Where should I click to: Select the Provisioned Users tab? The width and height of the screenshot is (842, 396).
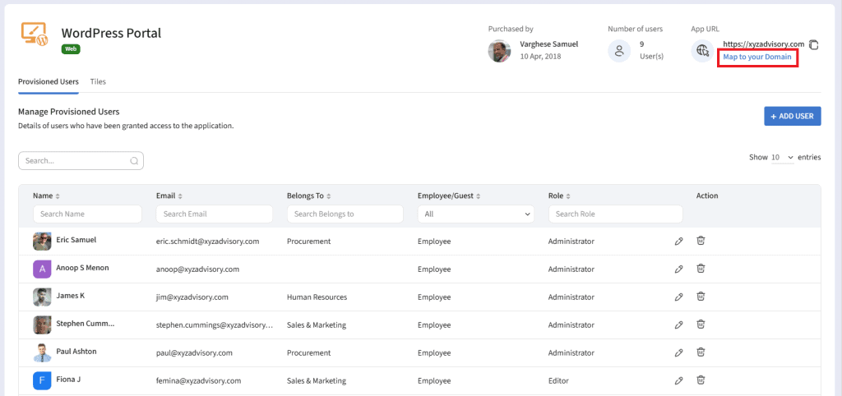click(x=49, y=82)
